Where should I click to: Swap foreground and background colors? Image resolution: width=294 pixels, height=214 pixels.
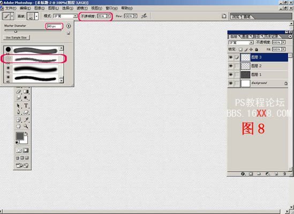26,133
